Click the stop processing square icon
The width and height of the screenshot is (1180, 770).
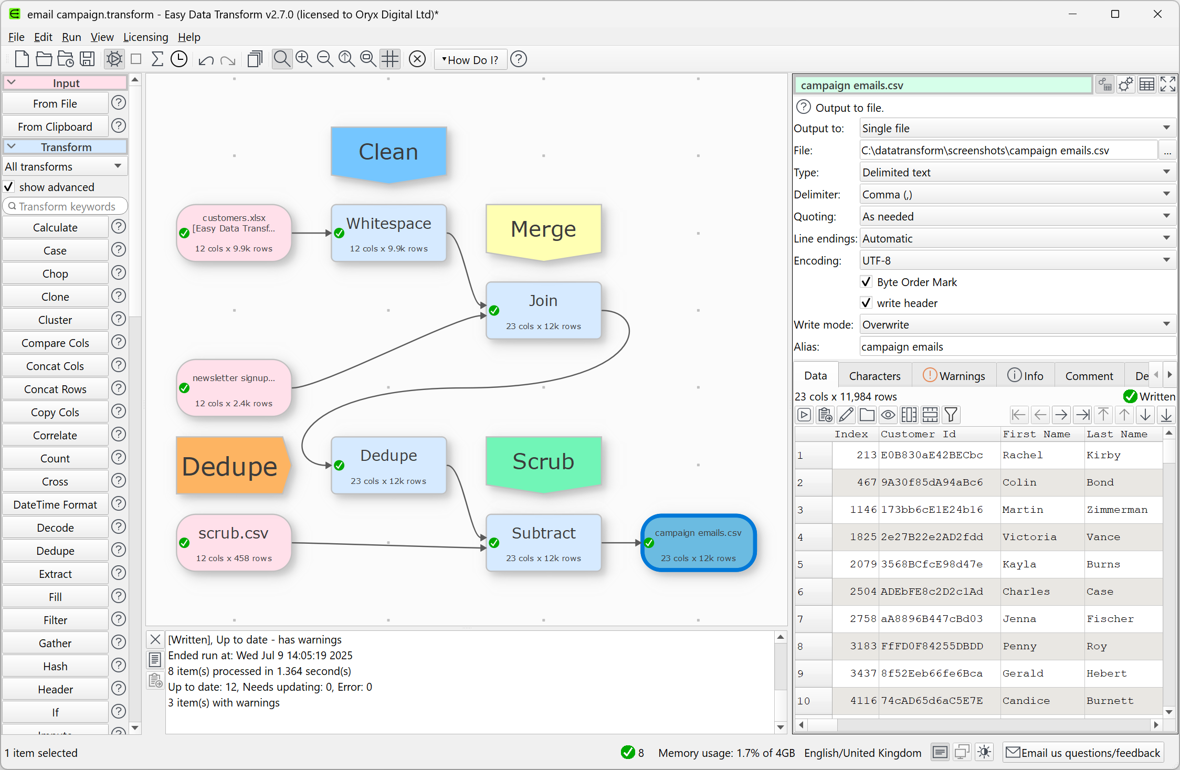(x=136, y=59)
